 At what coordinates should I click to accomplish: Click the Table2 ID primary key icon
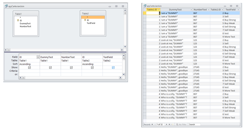85,20
